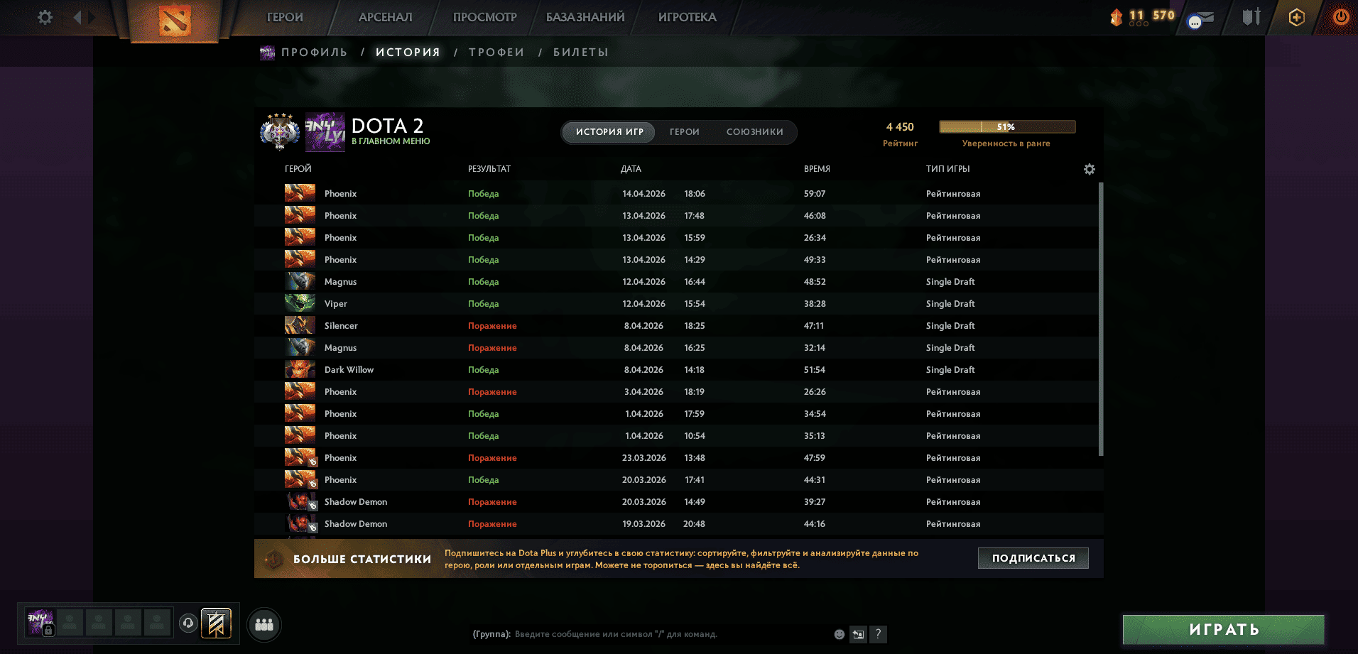The width and height of the screenshot is (1358, 654).
Task: Click ДАТА column header
Action: click(x=631, y=169)
